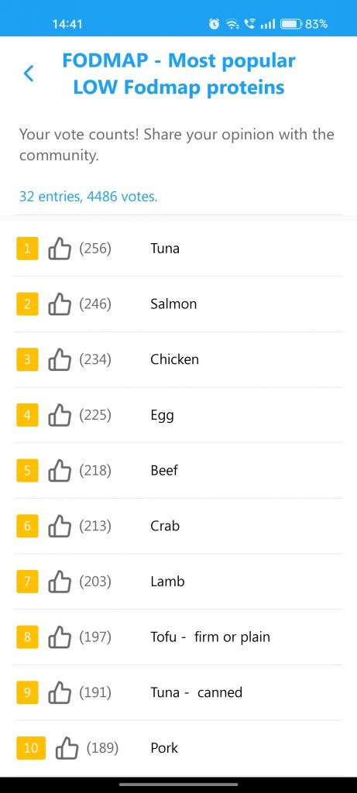Thumbs-up the Pork entry
Image resolution: width=357 pixels, height=793 pixels.
pyautogui.click(x=67, y=749)
